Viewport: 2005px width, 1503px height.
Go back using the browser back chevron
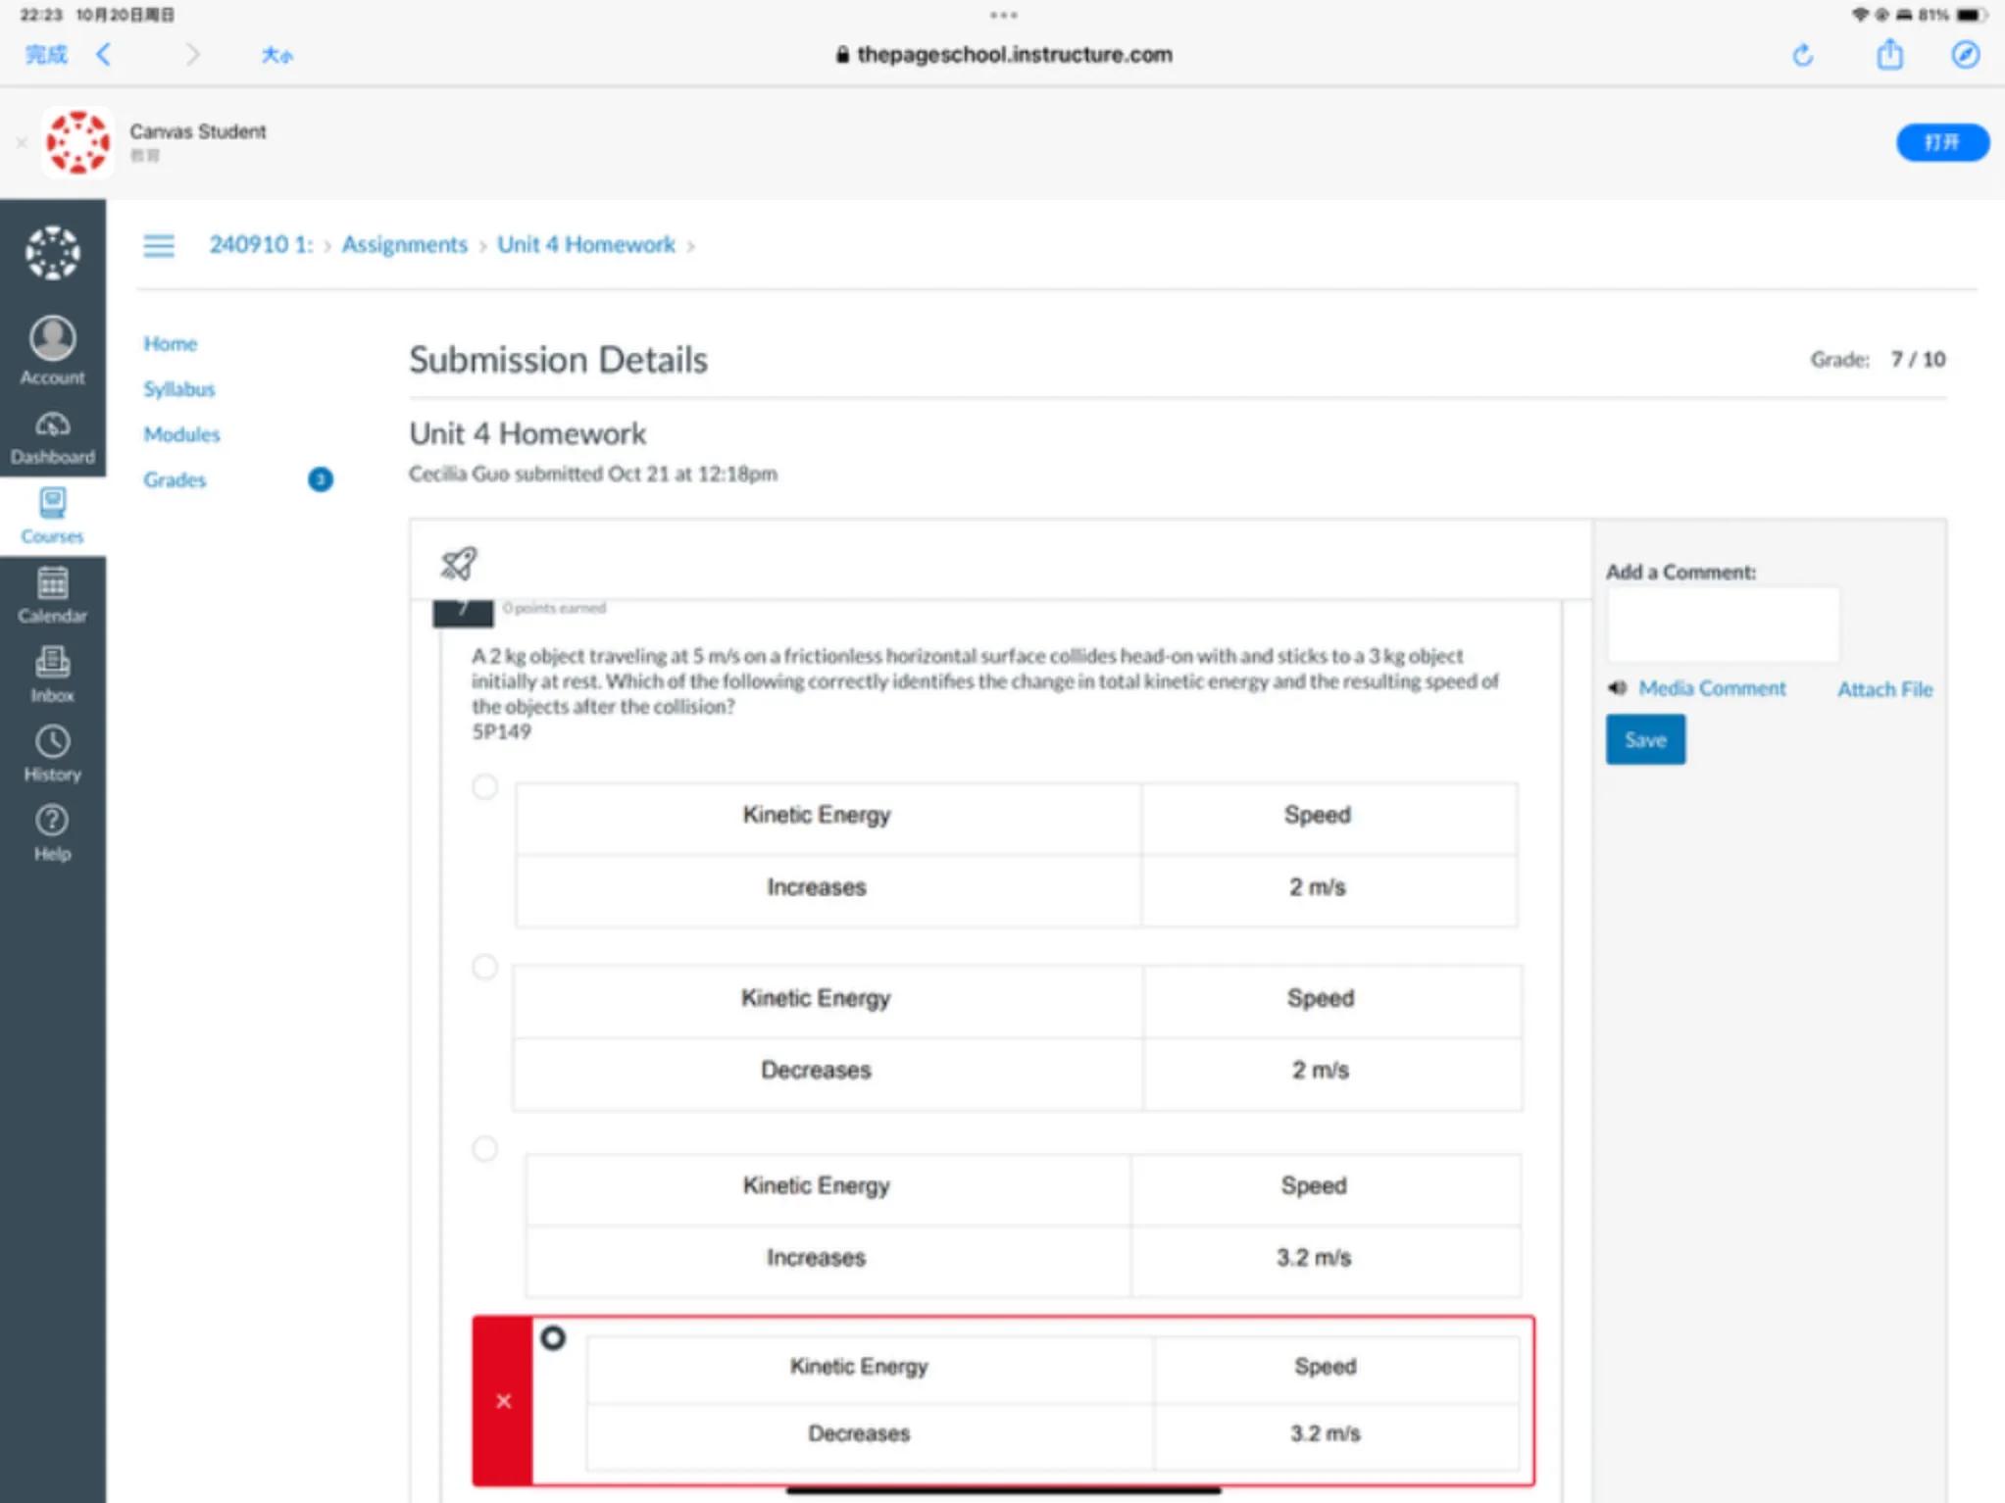pos(104,55)
